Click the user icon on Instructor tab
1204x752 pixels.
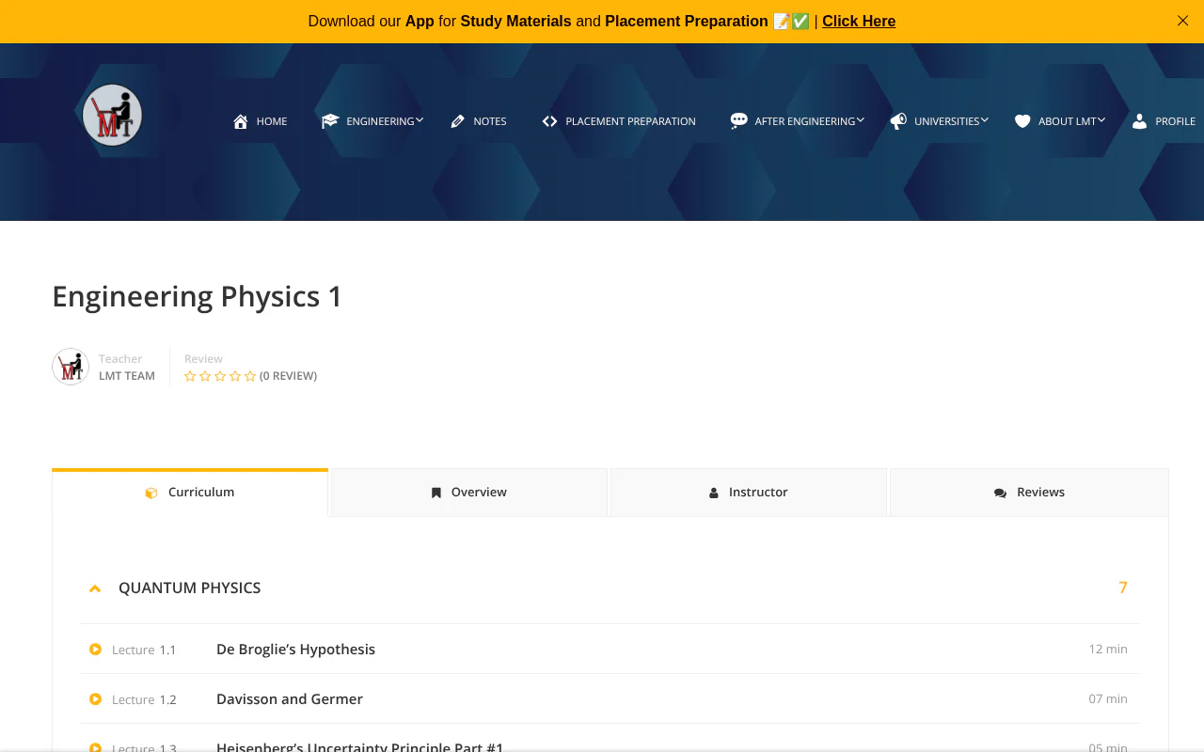(714, 493)
